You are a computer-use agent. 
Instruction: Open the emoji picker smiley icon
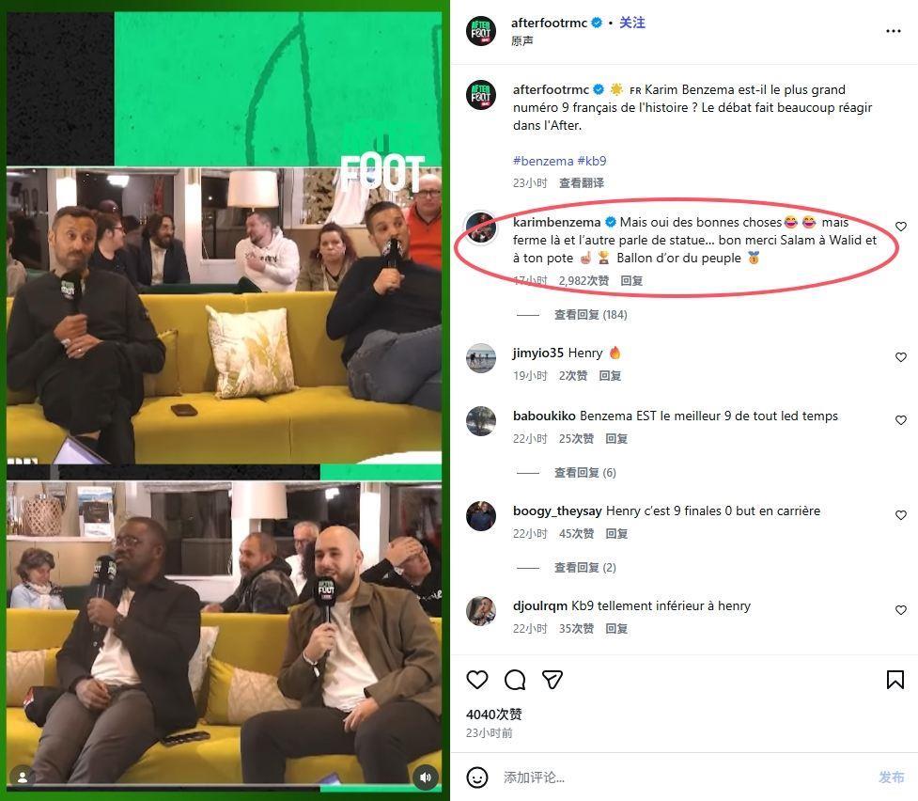(477, 777)
